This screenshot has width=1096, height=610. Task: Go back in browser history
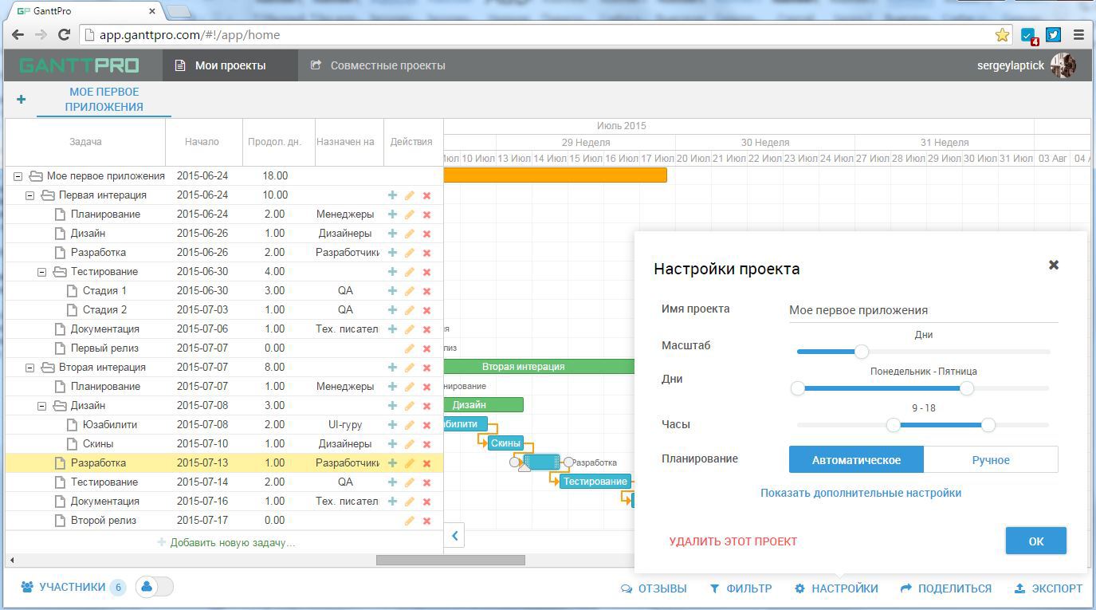click(18, 35)
